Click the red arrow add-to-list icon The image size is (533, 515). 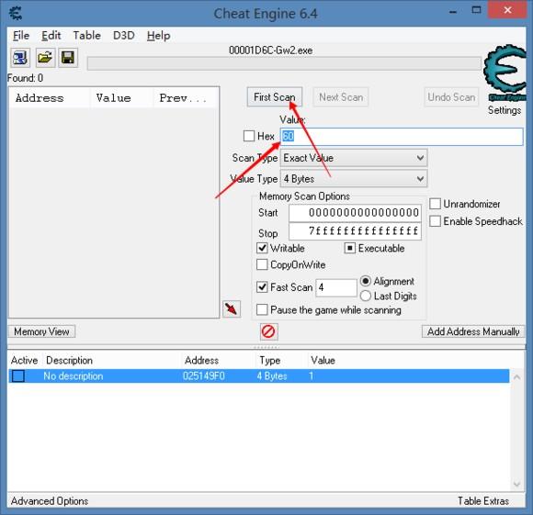click(232, 309)
